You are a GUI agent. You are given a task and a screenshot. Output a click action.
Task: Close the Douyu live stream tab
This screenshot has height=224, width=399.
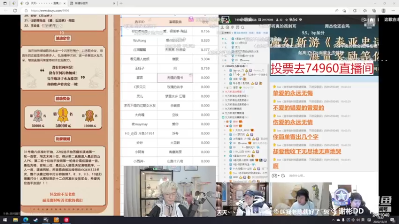[x=65, y=3]
